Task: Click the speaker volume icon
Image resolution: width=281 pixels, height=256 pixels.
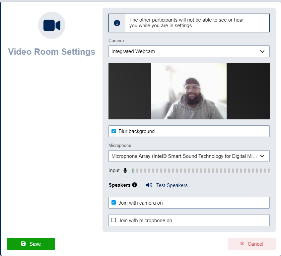Action: tap(149, 185)
